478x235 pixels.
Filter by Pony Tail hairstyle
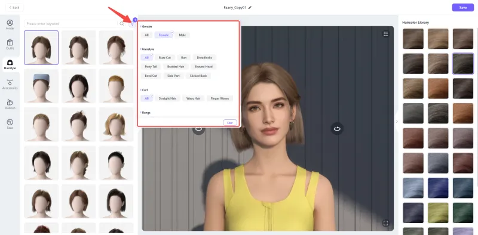pos(151,67)
